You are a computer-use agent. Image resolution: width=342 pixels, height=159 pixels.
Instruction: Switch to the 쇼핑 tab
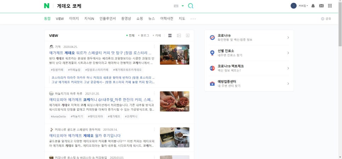point(139,19)
